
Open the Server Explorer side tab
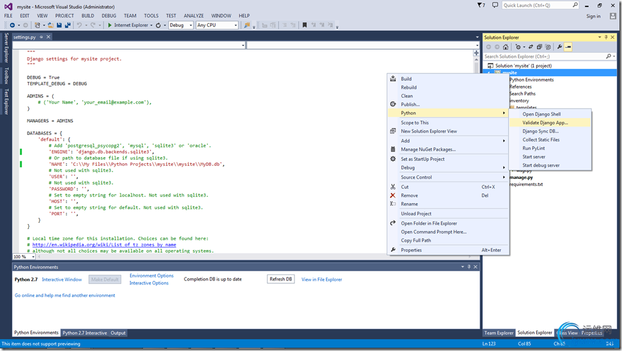(6, 48)
